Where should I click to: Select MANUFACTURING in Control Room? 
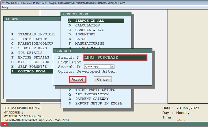coord(86,43)
